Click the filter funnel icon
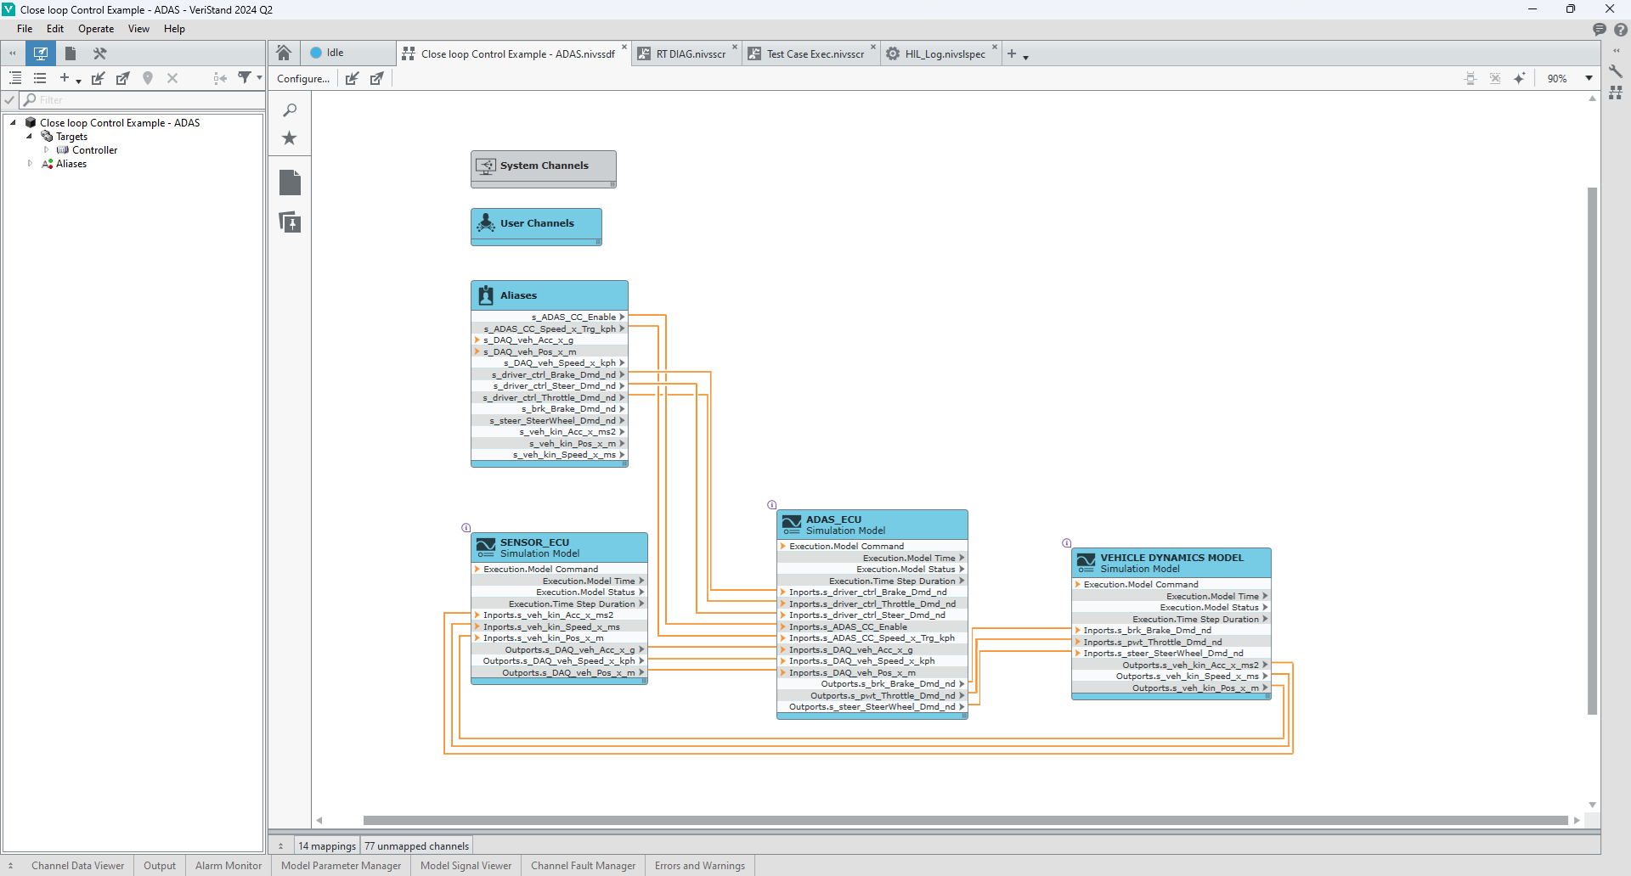This screenshot has width=1631, height=876. pos(245,78)
